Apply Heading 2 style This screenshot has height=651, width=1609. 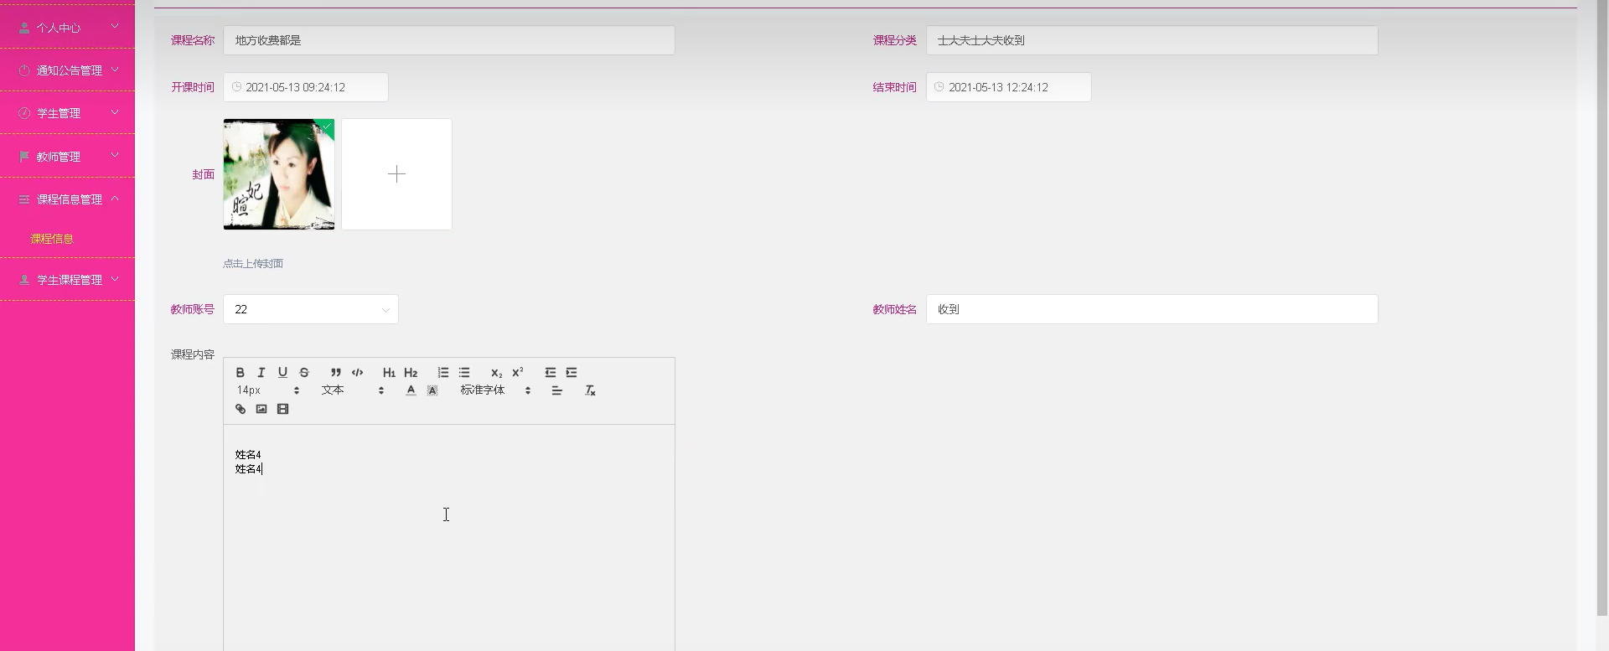411,372
